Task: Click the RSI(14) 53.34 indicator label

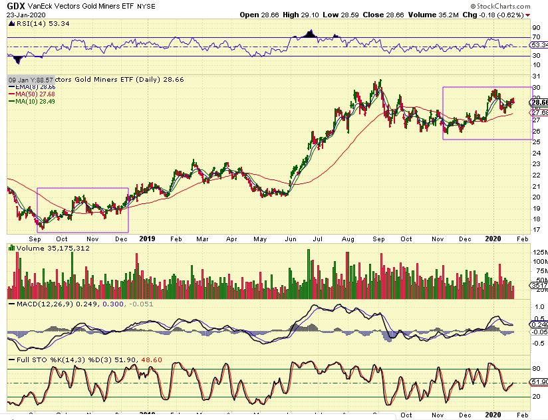Action: click(43, 24)
